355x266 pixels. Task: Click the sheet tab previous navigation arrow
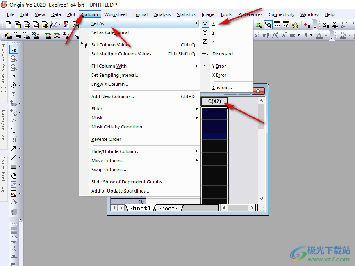coord(114,208)
